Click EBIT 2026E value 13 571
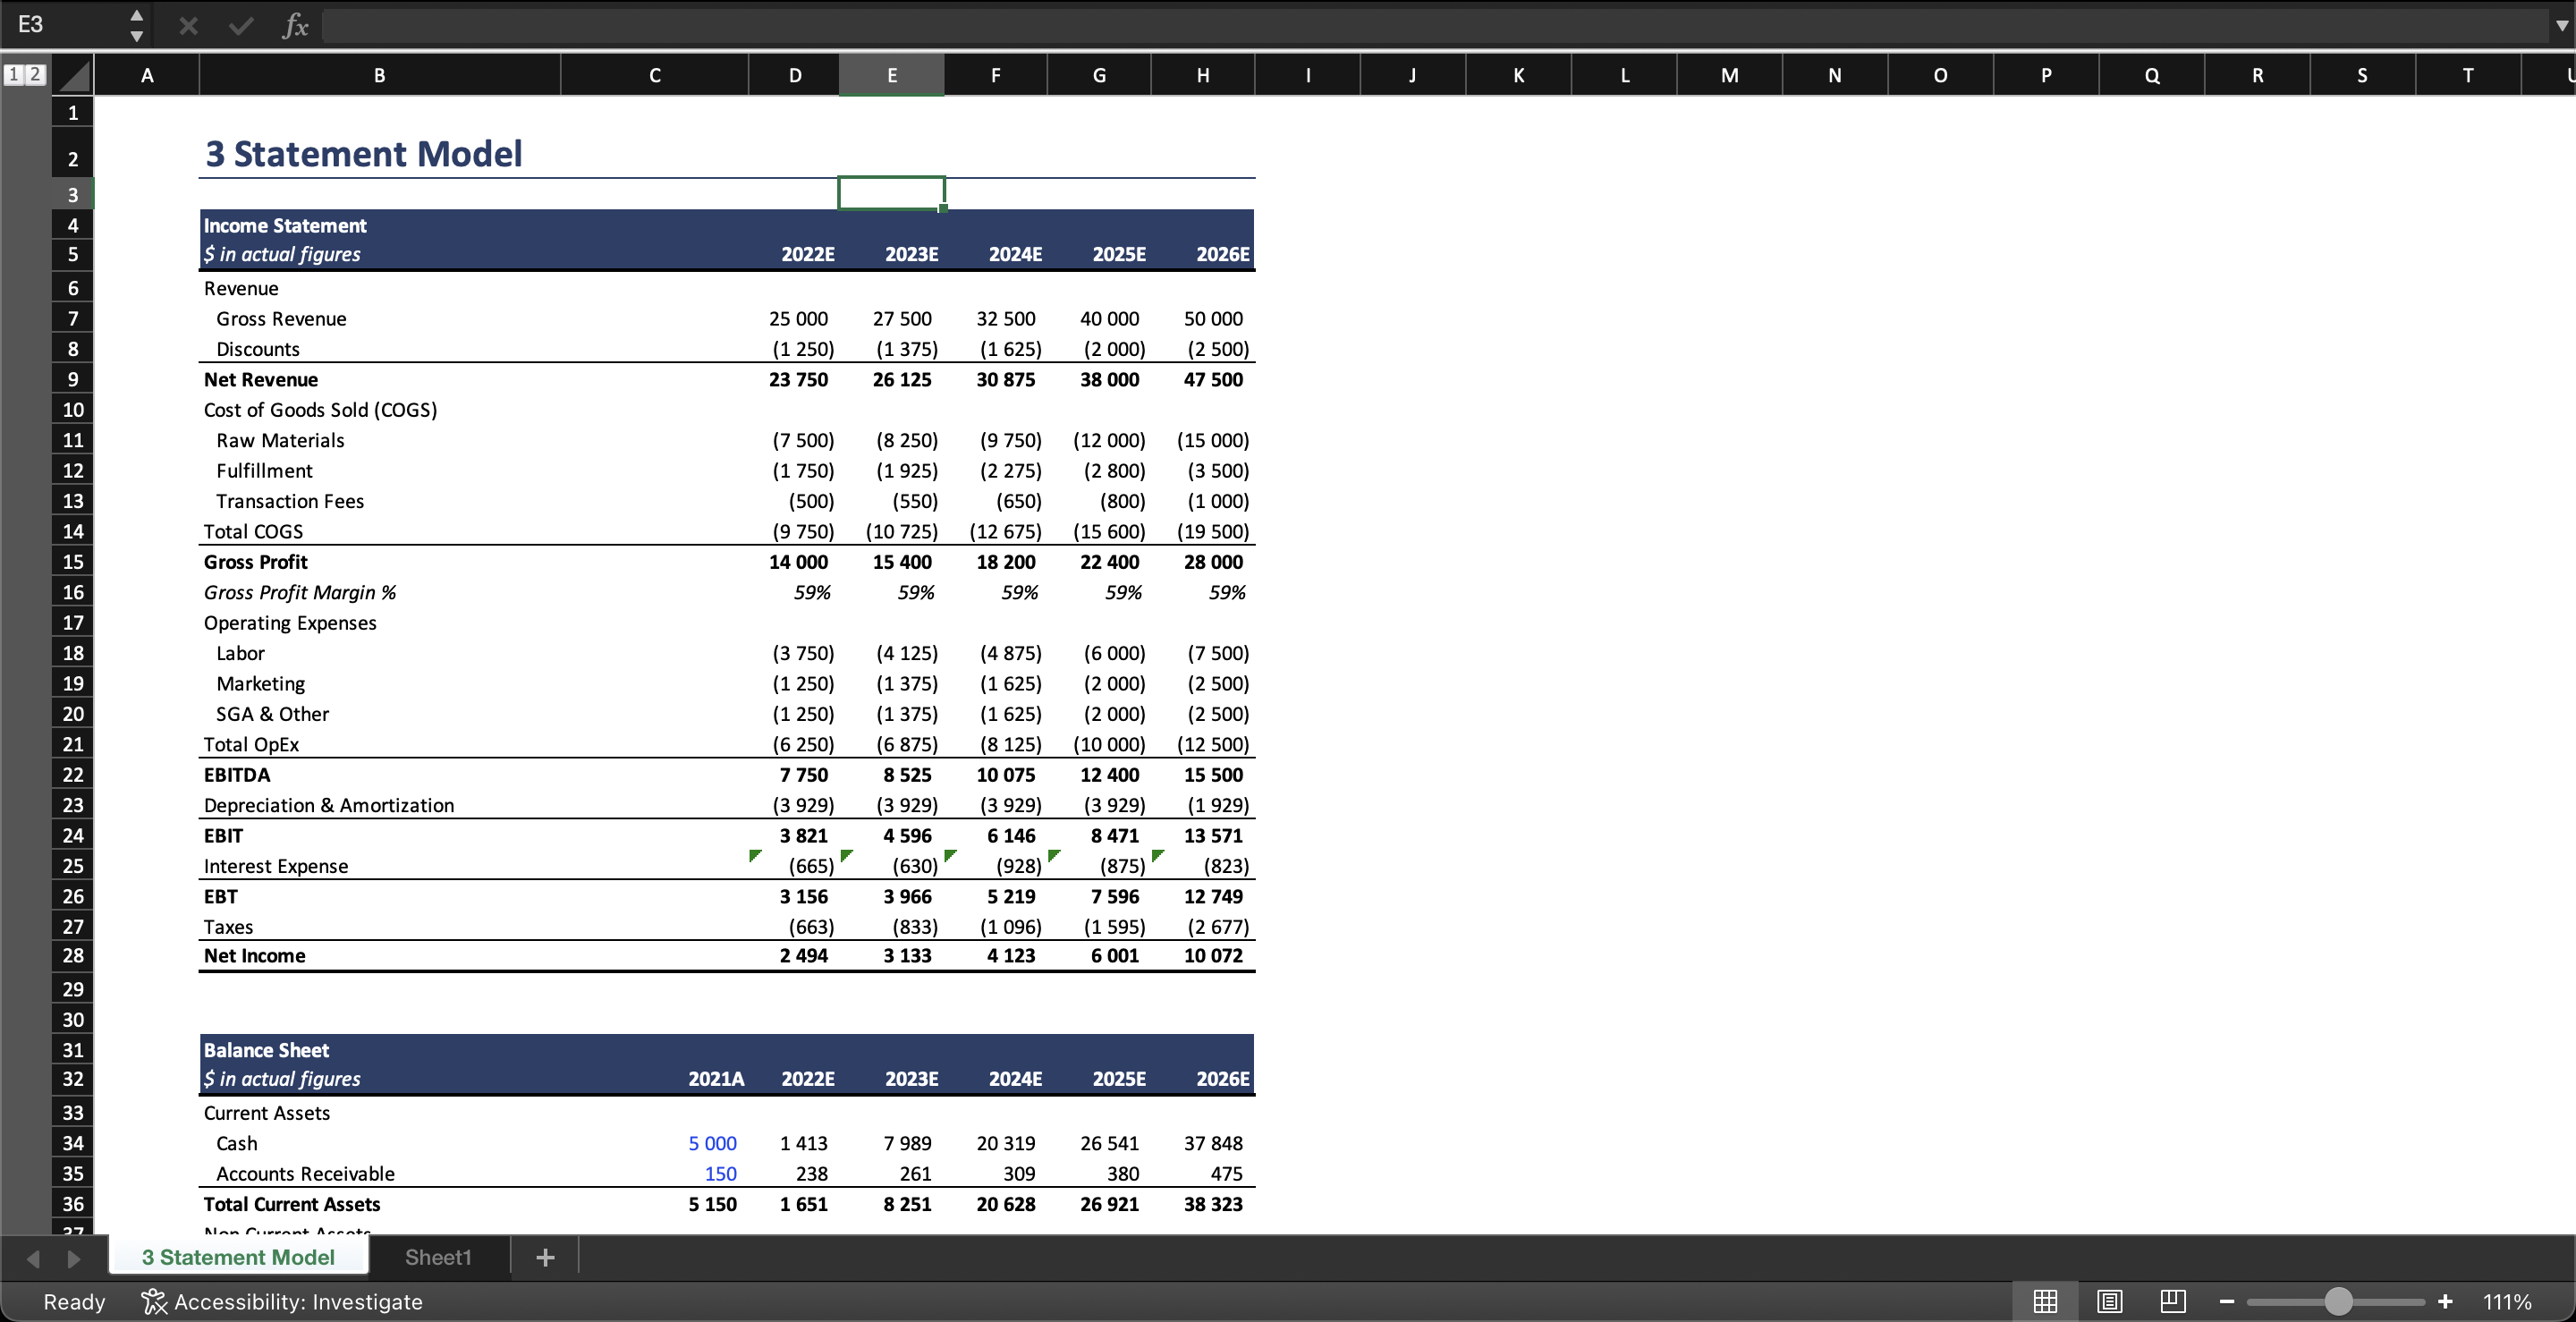 (x=1213, y=835)
